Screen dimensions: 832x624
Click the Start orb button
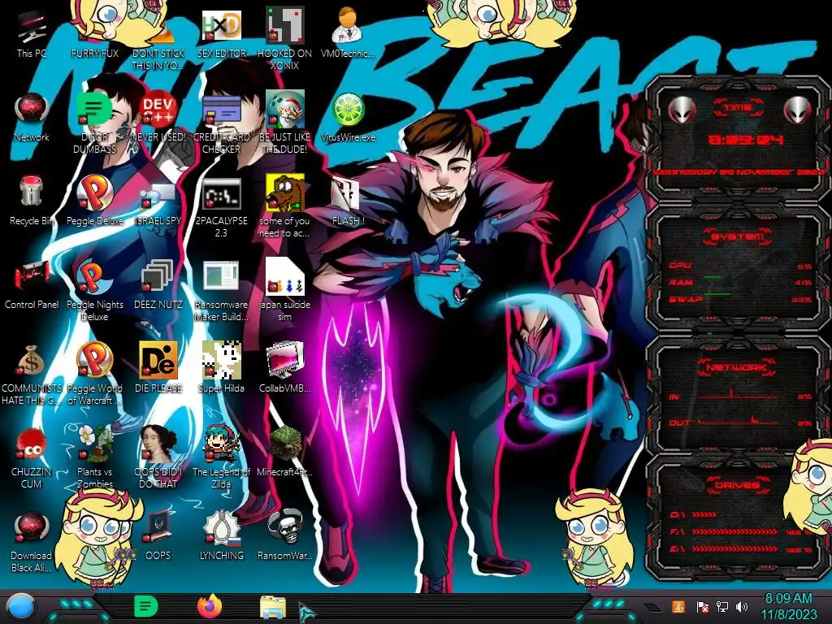pos(19,607)
